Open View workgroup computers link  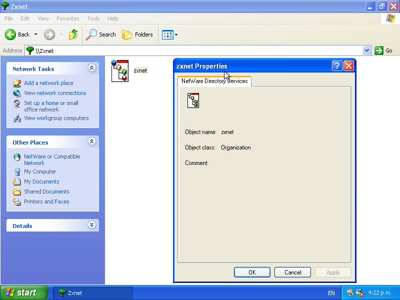click(x=56, y=118)
